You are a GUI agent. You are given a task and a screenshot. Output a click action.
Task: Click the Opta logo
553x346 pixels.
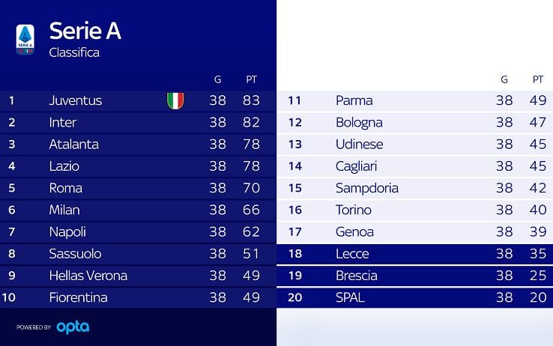pyautogui.click(x=74, y=327)
